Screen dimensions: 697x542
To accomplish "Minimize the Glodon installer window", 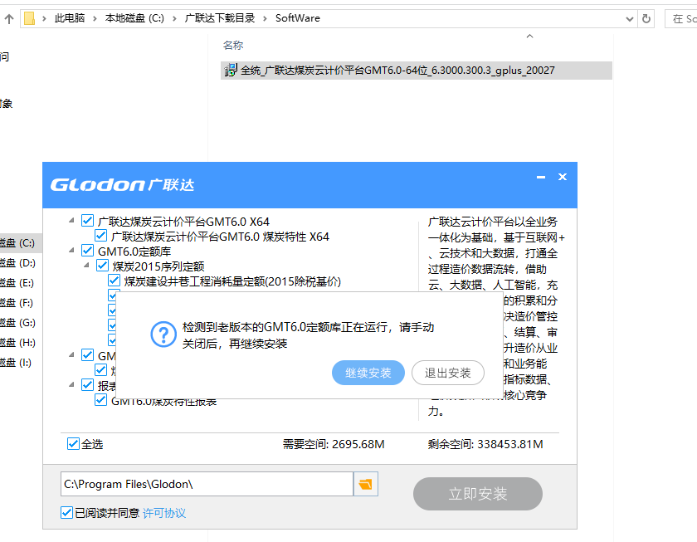I will (x=541, y=177).
